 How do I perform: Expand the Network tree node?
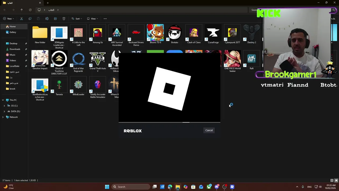click(x=3, y=117)
